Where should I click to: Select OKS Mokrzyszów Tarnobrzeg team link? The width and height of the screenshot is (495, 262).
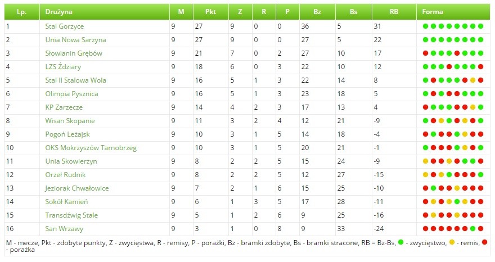[x=91, y=148]
